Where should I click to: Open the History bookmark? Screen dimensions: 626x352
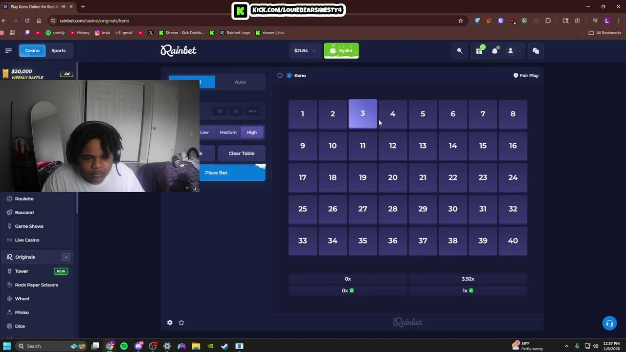coord(80,33)
